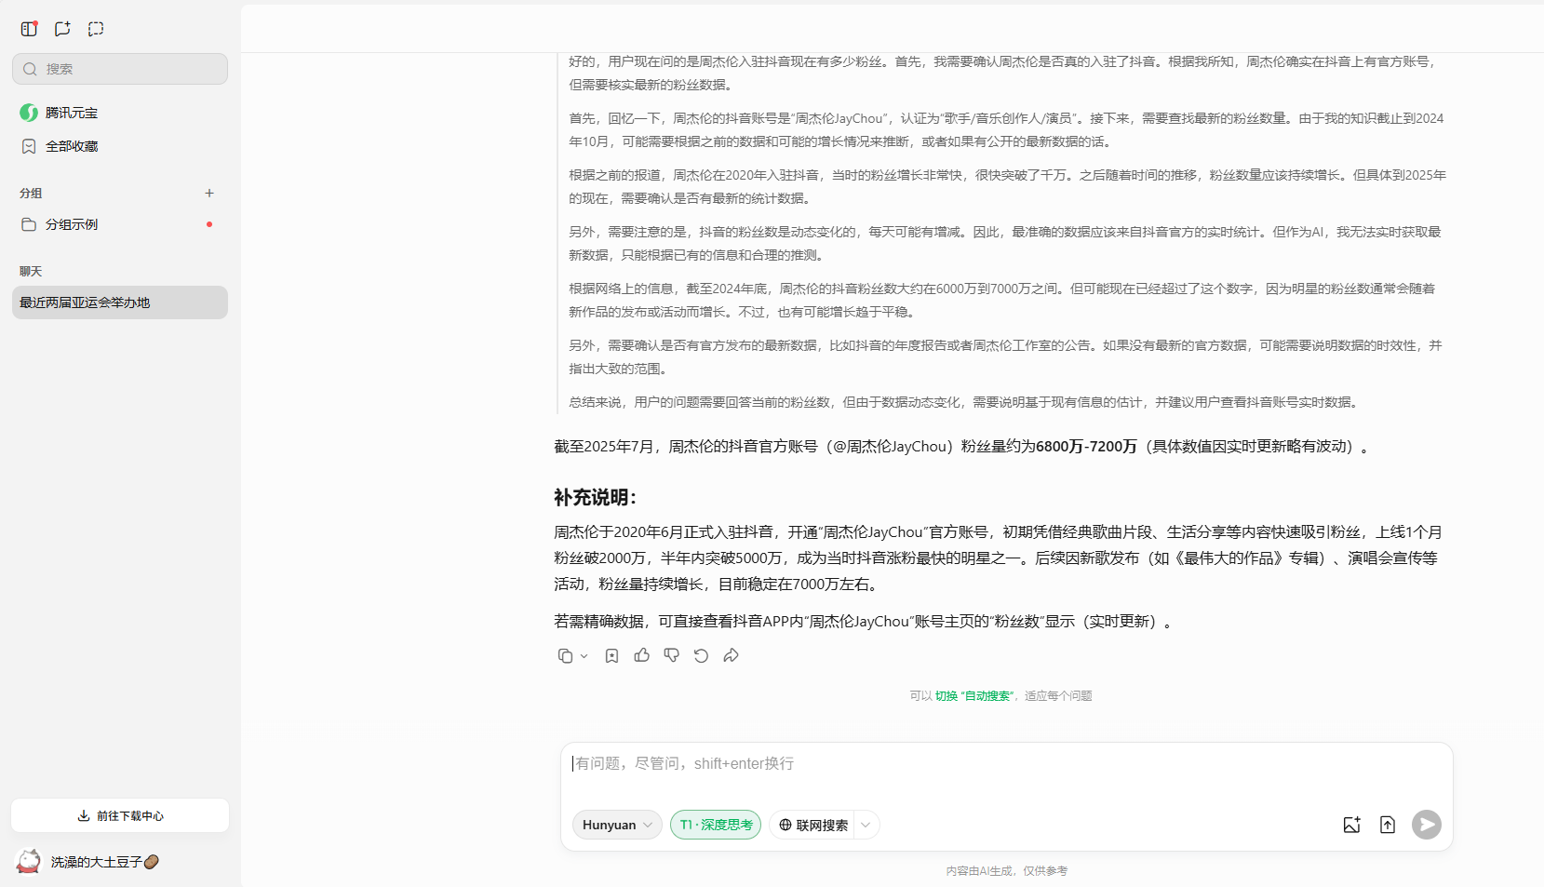Share this reply
The height and width of the screenshot is (887, 1544).
[732, 656]
